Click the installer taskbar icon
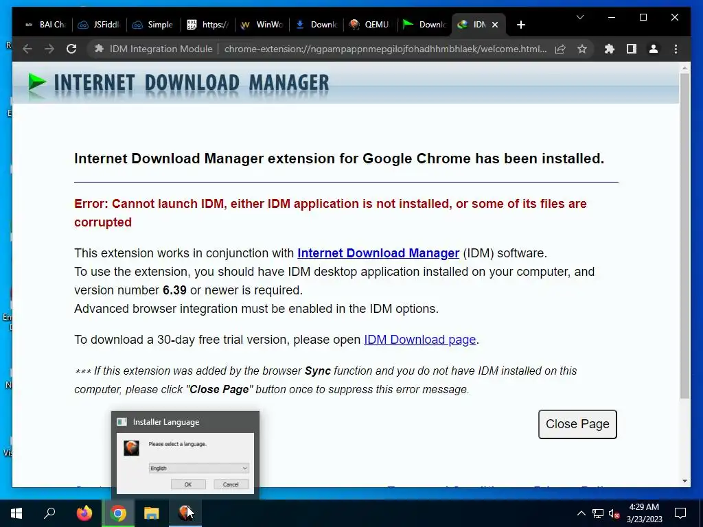This screenshot has height=527, width=703. (x=185, y=513)
